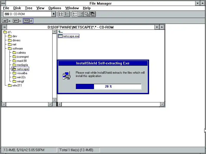Click tree pane scroll right arrow
This screenshot has height=154, width=206.
(x=50, y=104)
